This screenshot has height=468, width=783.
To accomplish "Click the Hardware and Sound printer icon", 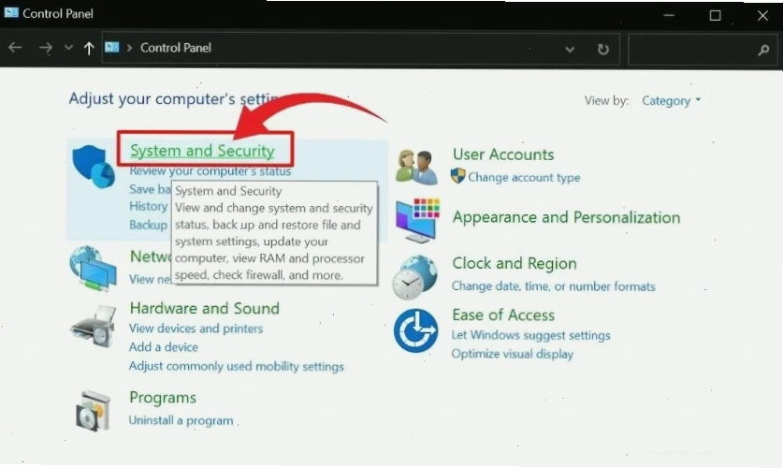I will [x=94, y=327].
